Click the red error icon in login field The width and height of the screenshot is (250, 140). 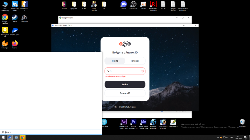(142, 71)
